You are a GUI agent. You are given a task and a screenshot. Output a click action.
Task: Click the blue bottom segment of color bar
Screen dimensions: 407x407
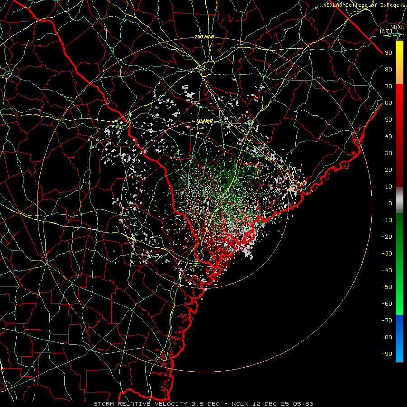(x=399, y=338)
